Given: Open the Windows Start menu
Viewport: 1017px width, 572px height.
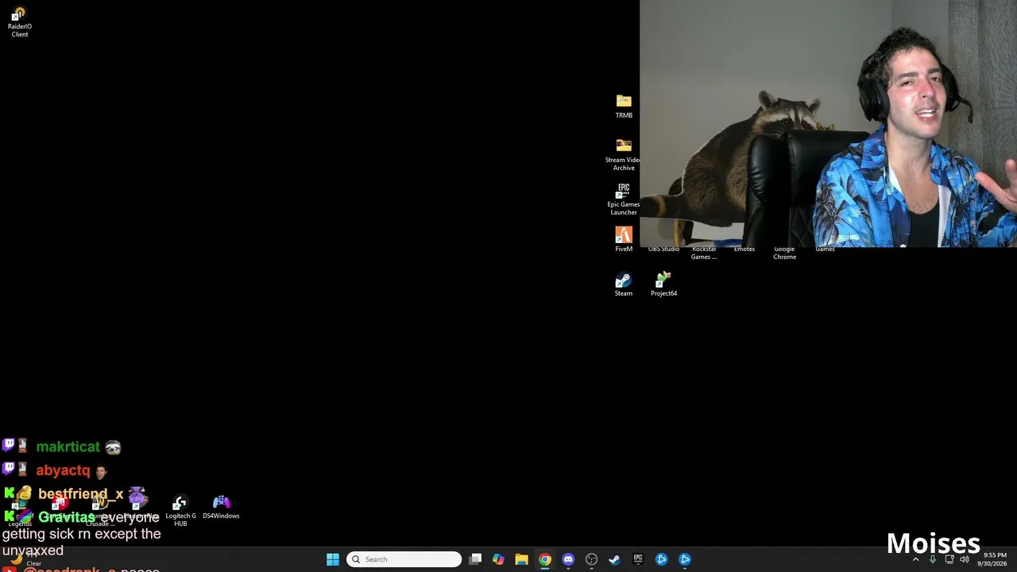Looking at the screenshot, I should coord(333,559).
